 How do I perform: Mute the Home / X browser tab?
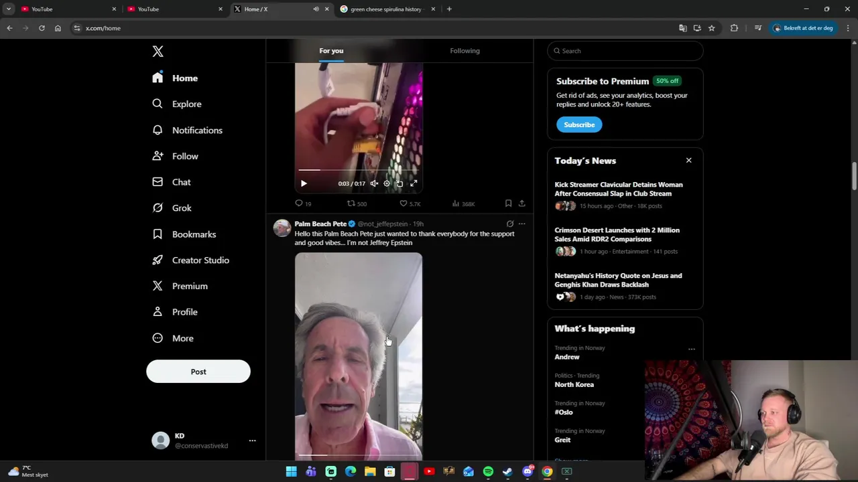click(316, 9)
